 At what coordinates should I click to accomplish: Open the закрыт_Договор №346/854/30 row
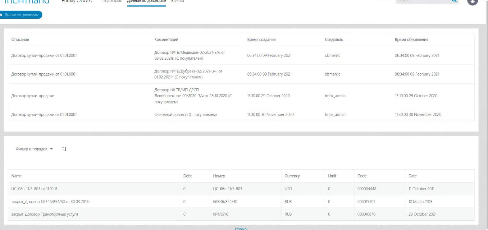coord(51,201)
